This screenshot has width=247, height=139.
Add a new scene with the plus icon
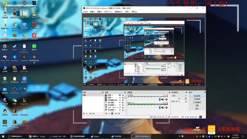[x=84, y=113]
